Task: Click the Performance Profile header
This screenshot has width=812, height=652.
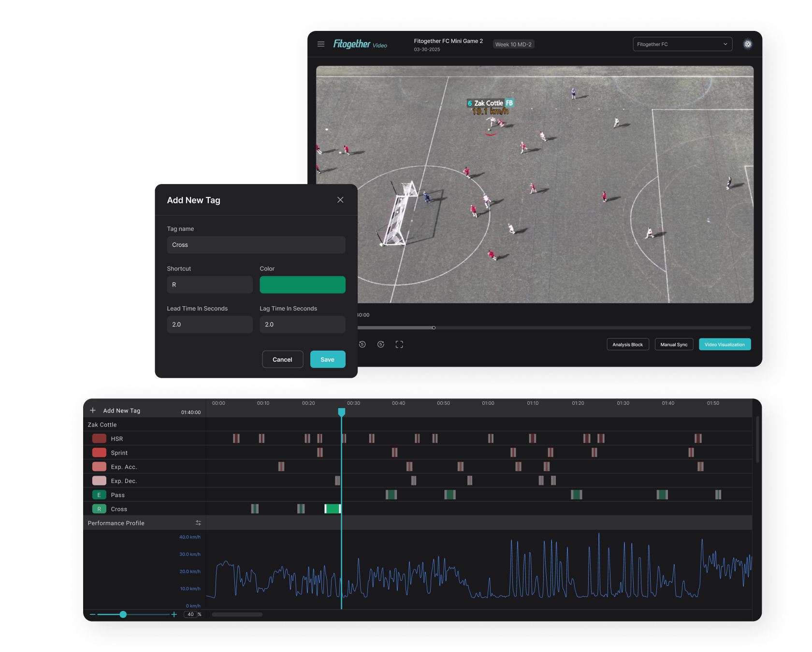Action: click(x=116, y=523)
